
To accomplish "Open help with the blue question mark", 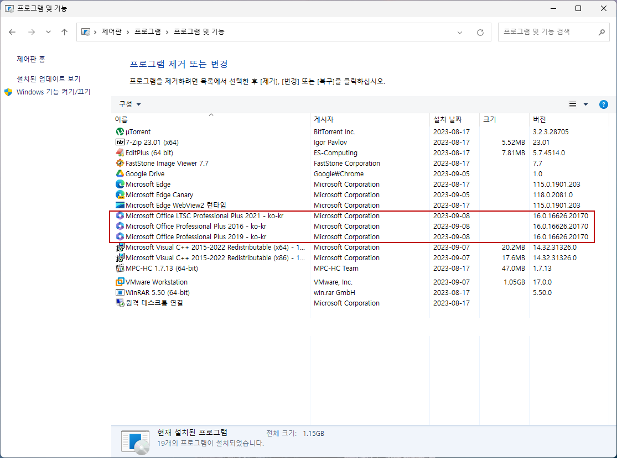I will (x=603, y=104).
